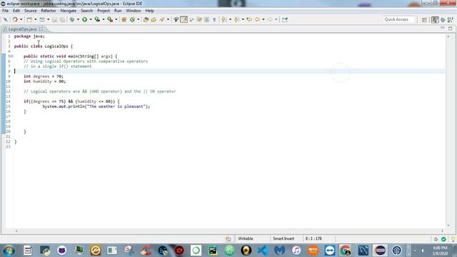
Task: Click the Open Perspective icon
Action: click(424, 19)
